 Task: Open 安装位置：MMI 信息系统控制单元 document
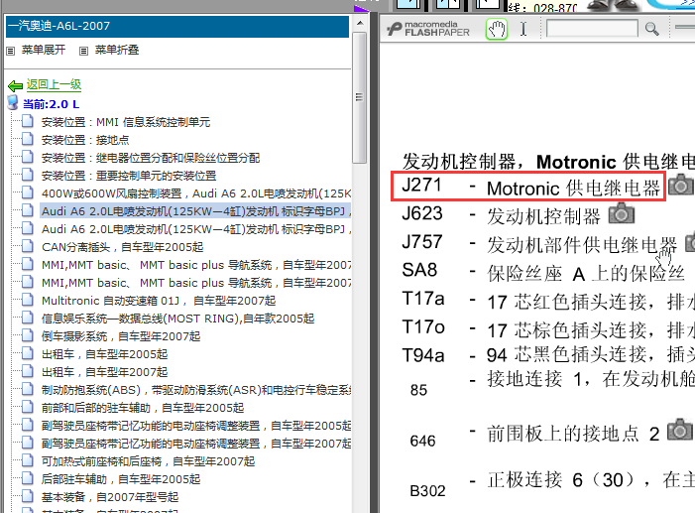click(x=126, y=122)
